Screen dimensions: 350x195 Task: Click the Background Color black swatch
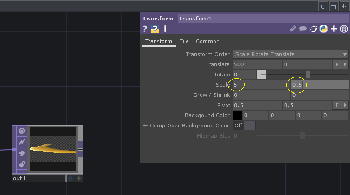237,115
